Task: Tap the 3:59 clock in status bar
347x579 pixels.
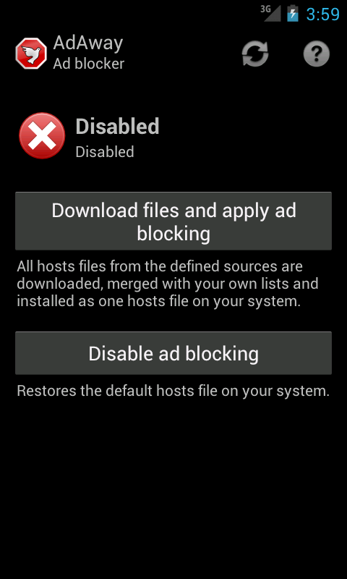Action: click(x=322, y=14)
